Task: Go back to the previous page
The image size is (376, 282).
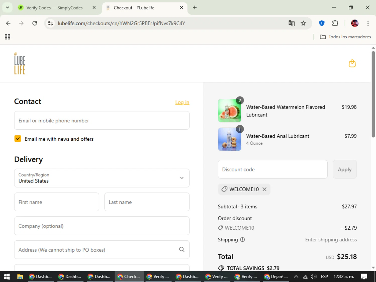Action: tap(8, 23)
